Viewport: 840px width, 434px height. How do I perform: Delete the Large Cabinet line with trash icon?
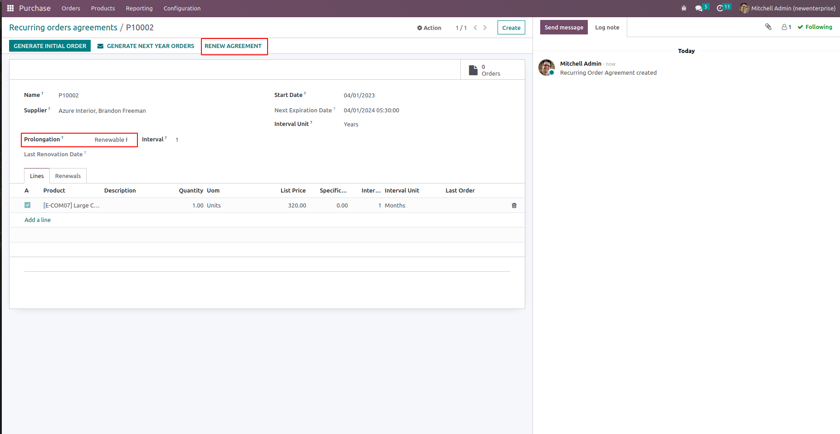point(514,206)
